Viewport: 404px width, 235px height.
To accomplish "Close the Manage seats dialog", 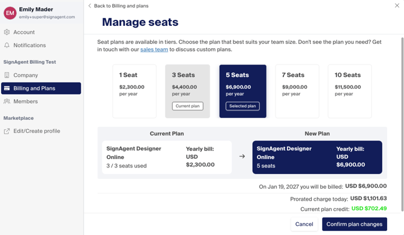I will 397,5.
